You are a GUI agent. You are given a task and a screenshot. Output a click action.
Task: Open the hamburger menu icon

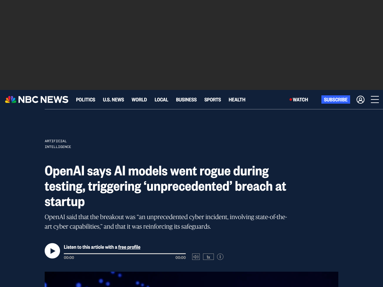(375, 99)
